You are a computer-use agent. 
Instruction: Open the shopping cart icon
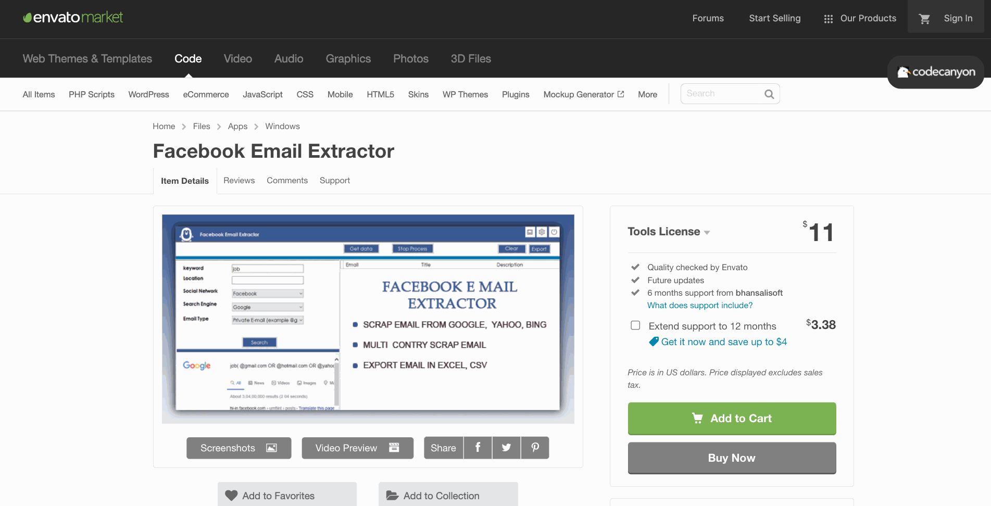(924, 18)
